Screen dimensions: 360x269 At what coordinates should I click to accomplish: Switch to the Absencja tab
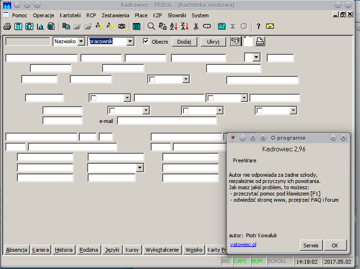coord(16,250)
